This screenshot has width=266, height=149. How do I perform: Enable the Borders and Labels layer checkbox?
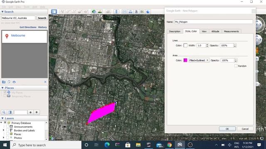tap(7, 130)
